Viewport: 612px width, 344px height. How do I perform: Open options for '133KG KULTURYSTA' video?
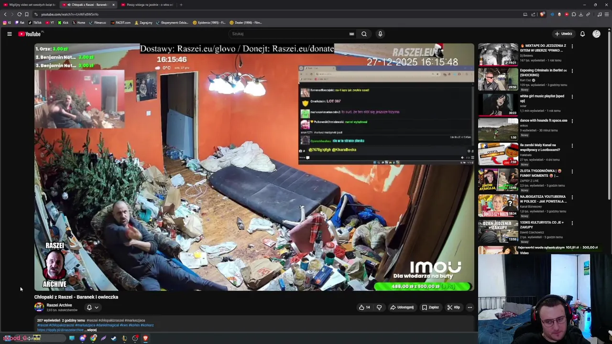pyautogui.click(x=572, y=223)
